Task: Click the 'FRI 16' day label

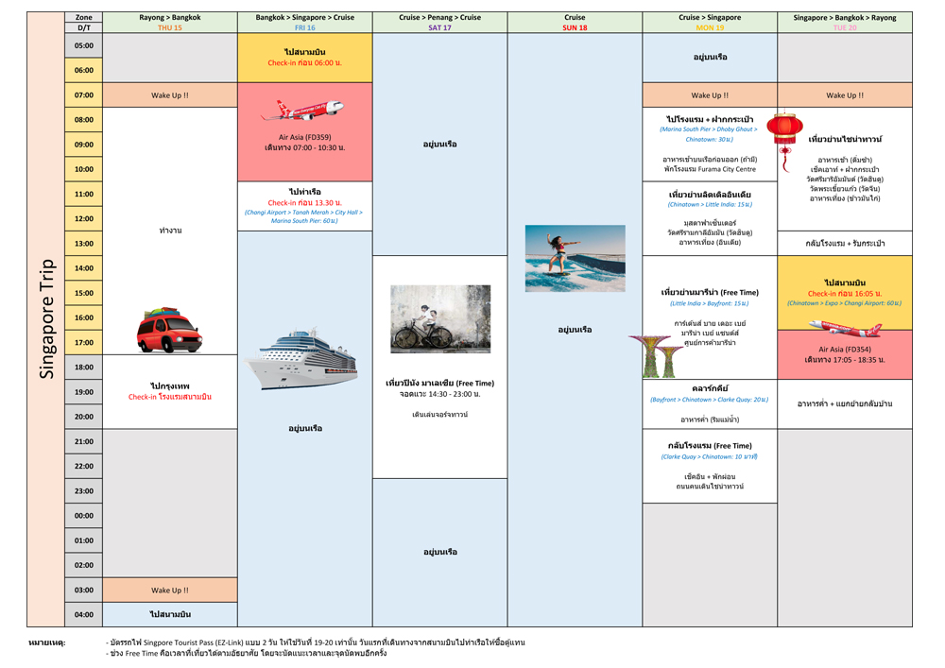Action: [x=305, y=27]
